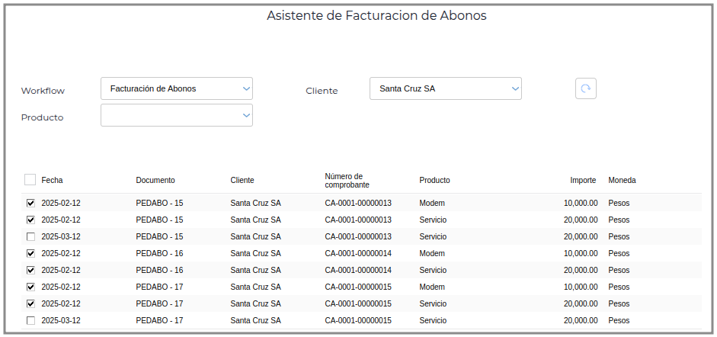Image resolution: width=717 pixels, height=337 pixels.
Task: Uncheck the PEDABO - 16 Modem row
Action: pyautogui.click(x=30, y=254)
